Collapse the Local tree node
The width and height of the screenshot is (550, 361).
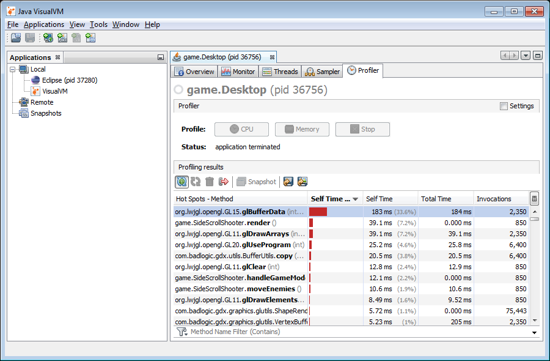pos(13,70)
